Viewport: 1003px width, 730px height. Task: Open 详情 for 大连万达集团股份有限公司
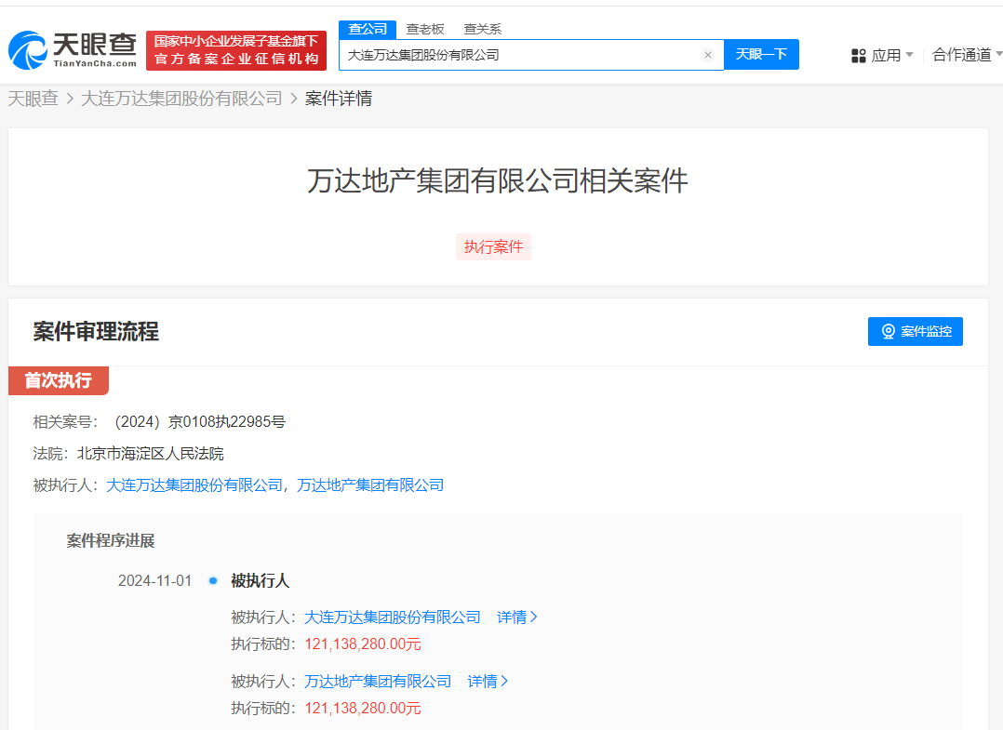517,617
